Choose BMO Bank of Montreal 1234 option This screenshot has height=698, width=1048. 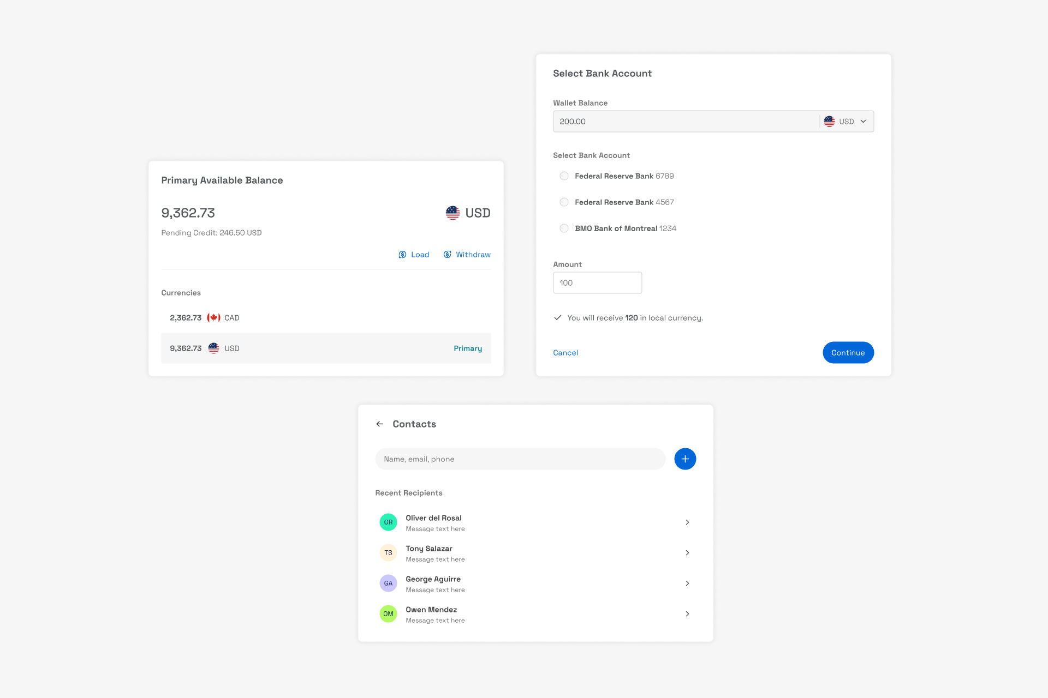pos(564,228)
